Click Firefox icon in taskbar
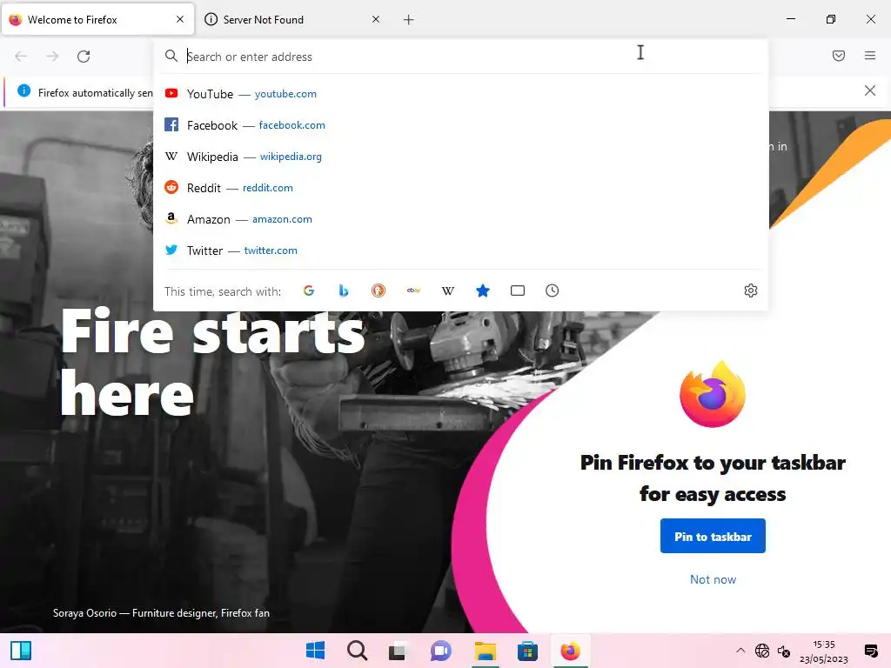Screen dimensions: 891x668 tap(570, 651)
